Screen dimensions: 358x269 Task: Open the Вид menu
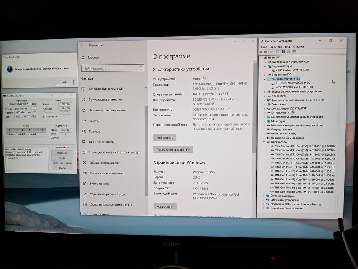tap(287, 46)
